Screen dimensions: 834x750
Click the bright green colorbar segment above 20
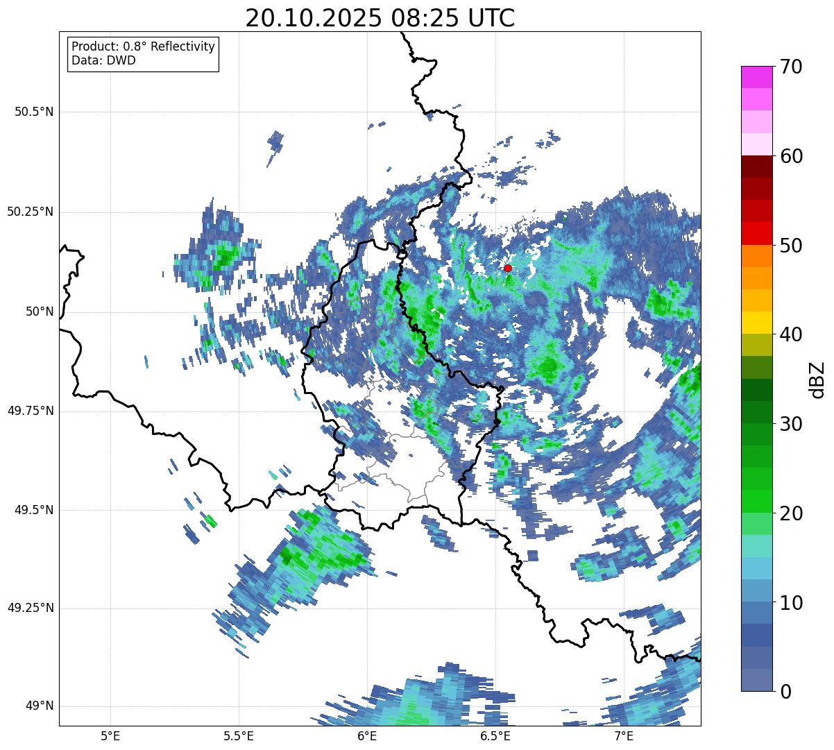(x=756, y=502)
